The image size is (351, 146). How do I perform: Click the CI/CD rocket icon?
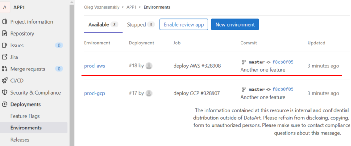pos(5,80)
